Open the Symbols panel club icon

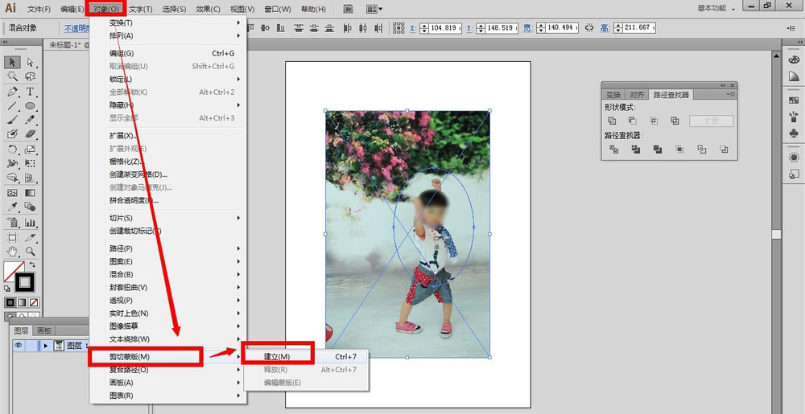[794, 133]
